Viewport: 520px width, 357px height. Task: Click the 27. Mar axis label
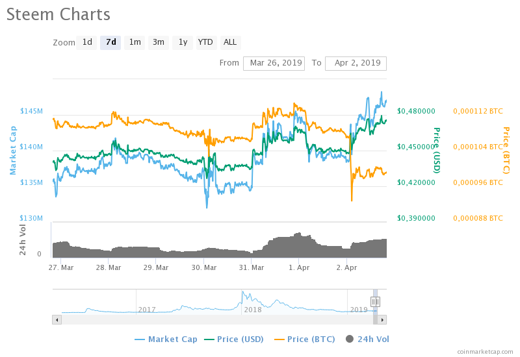(61, 267)
